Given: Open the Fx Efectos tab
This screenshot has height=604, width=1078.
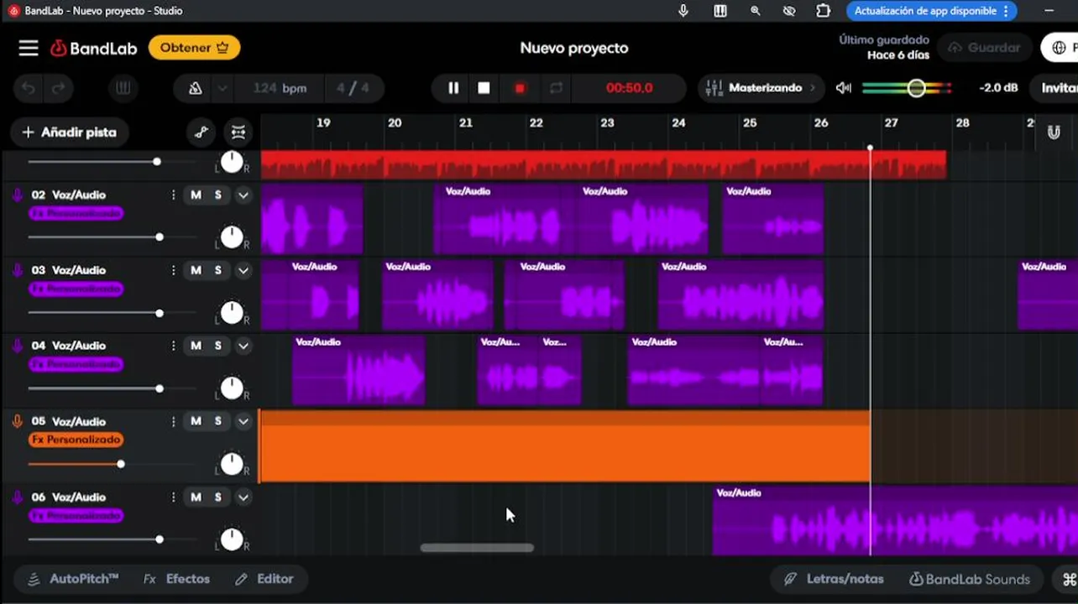Looking at the screenshot, I should coord(176,579).
